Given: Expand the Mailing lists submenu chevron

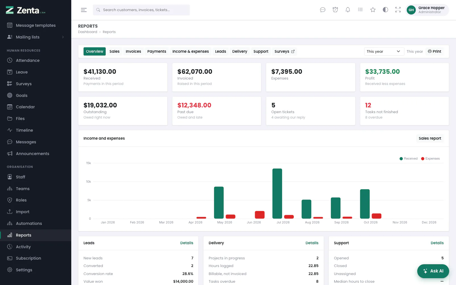Looking at the screenshot, I should point(63,37).
